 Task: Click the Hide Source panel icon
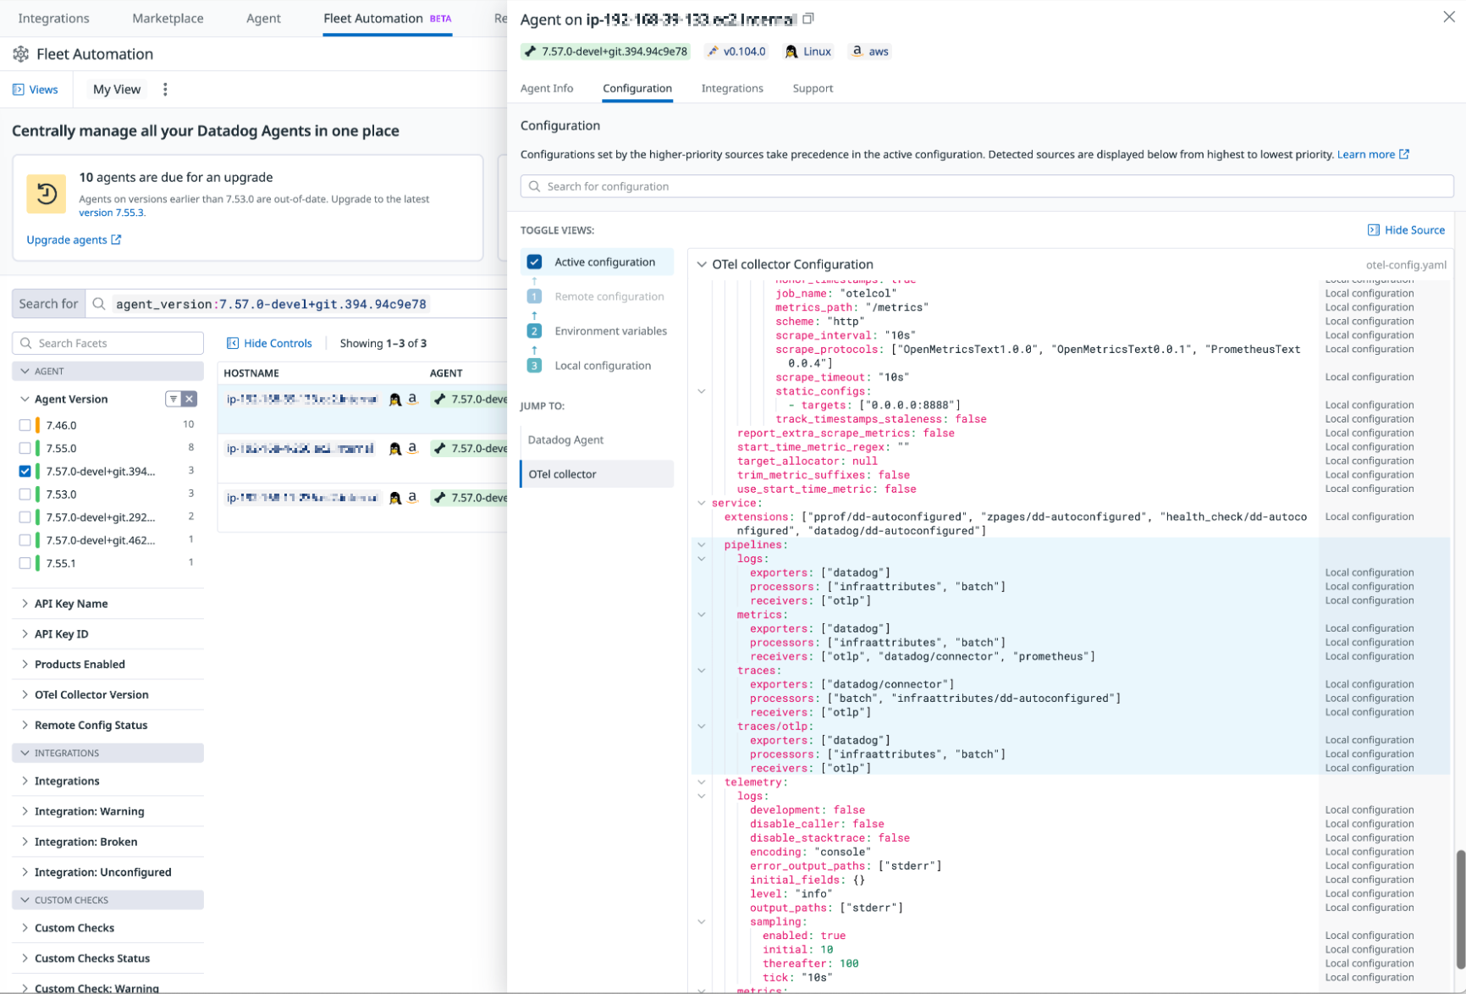1373,230
